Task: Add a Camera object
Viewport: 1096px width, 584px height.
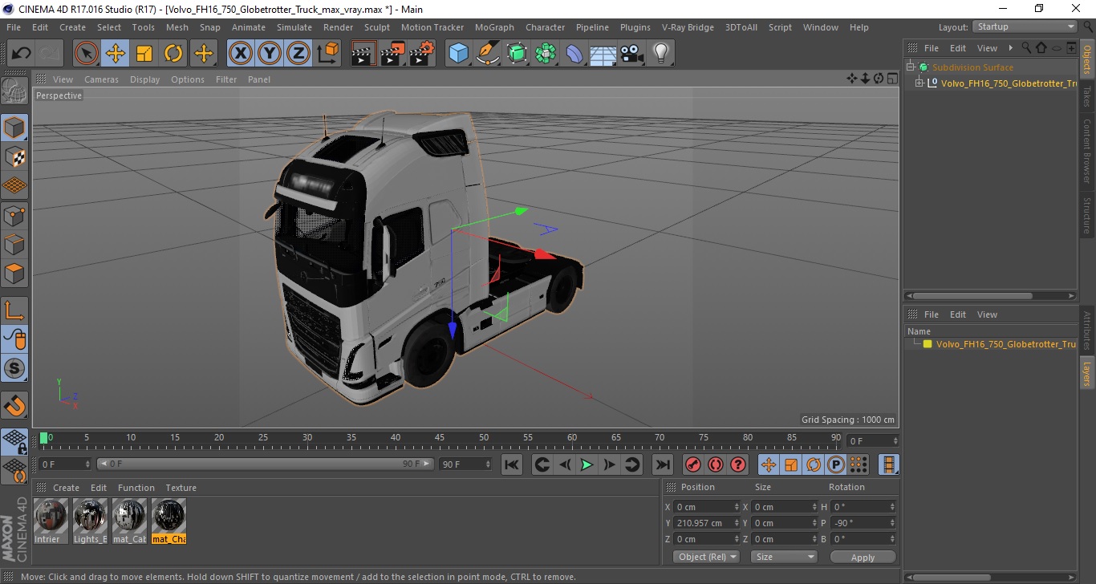Action: click(632, 54)
